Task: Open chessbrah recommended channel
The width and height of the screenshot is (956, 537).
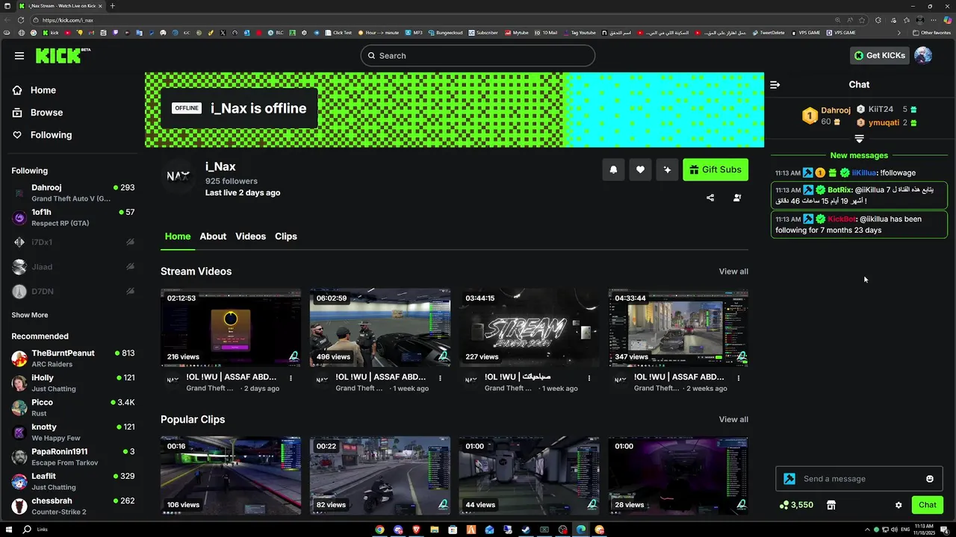Action: 73,506
